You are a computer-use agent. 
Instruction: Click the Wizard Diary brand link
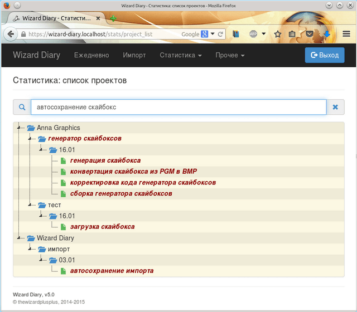click(x=36, y=55)
